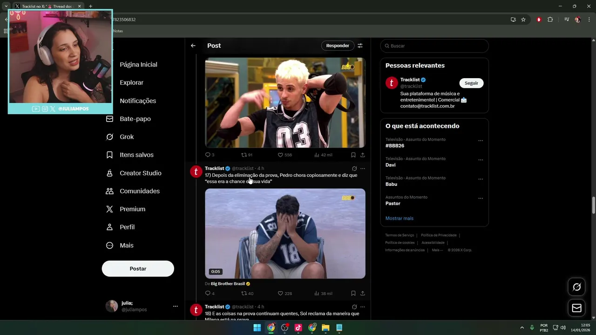Bookmark page with Chrome star icon
The width and height of the screenshot is (596, 335).
[x=523, y=20]
